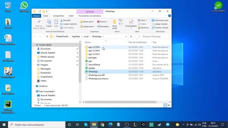
Task: Open Task View on the taskbar
Action: tap(77, 125)
